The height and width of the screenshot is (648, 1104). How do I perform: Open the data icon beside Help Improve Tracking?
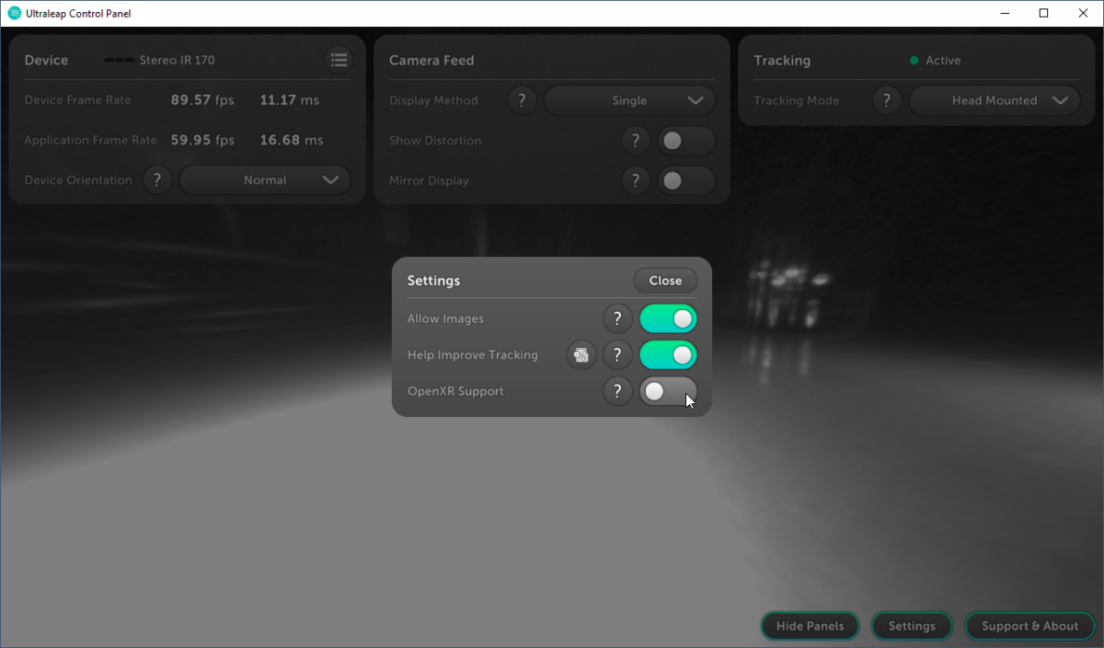pyautogui.click(x=581, y=355)
